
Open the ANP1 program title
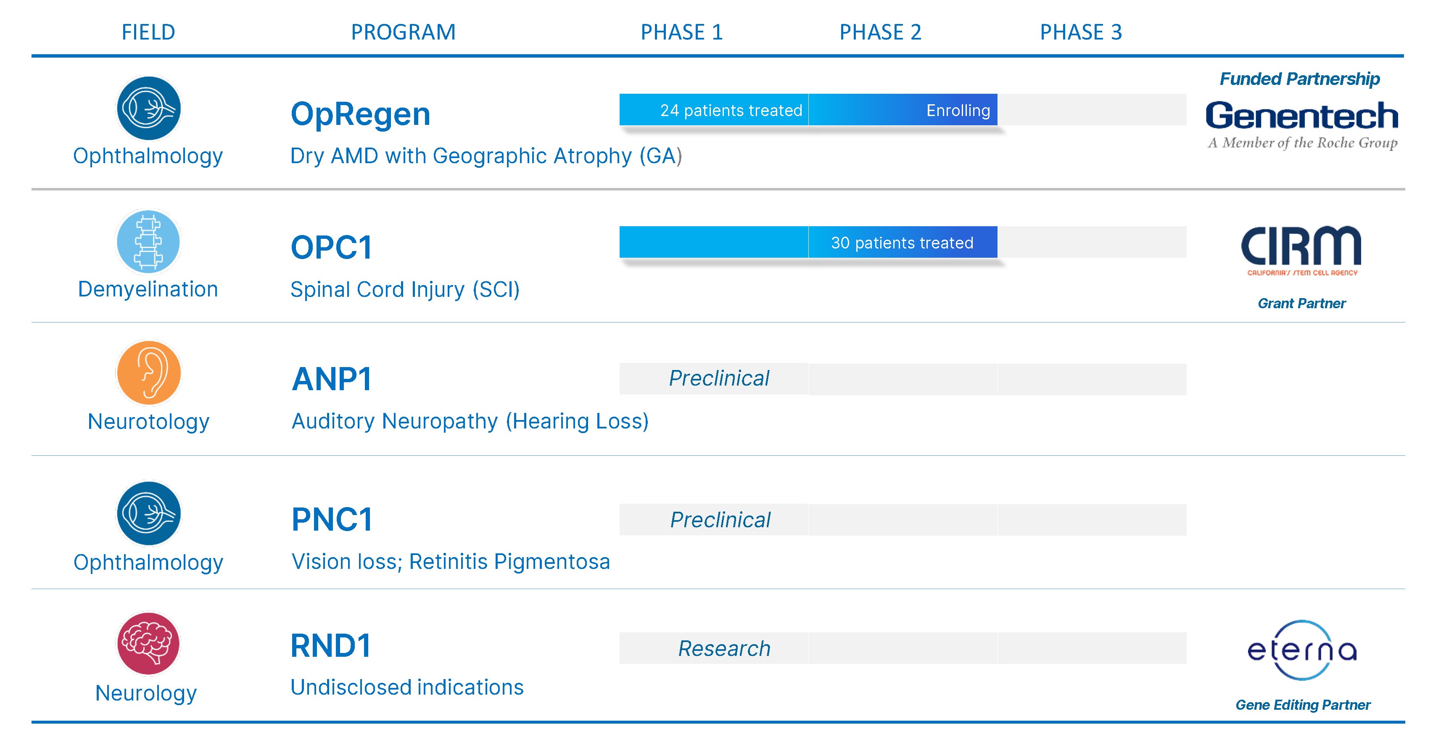(x=332, y=379)
